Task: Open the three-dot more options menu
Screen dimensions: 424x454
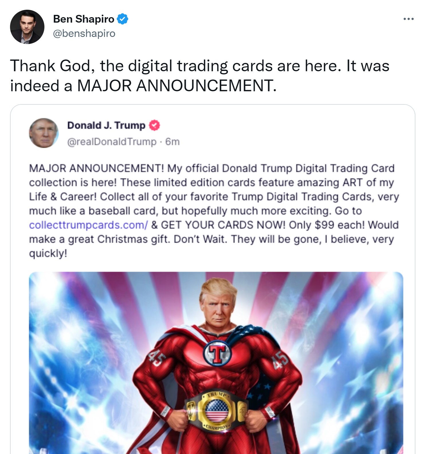Action: [408, 19]
